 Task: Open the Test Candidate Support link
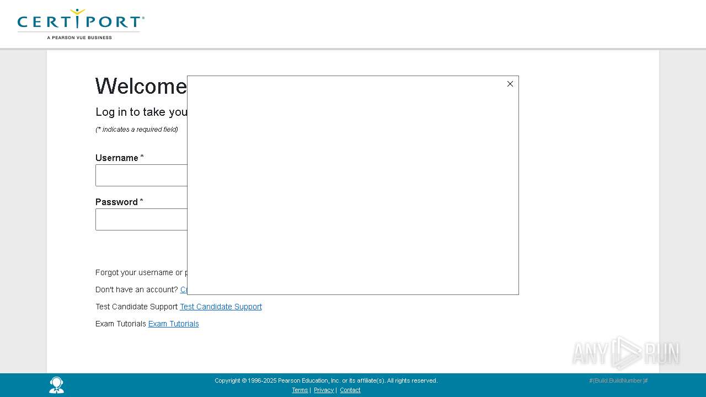pyautogui.click(x=221, y=307)
